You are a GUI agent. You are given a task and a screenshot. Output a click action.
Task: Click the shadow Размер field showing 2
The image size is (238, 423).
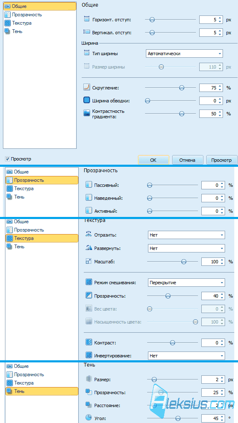[x=213, y=380]
